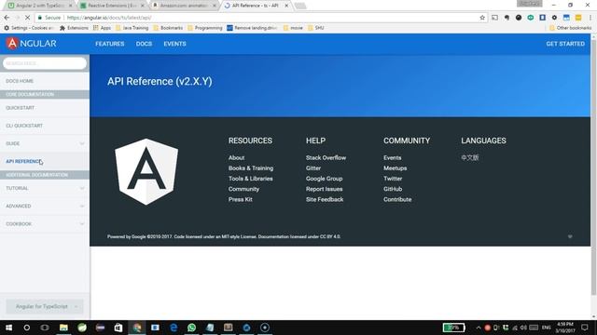
Task: Click the Get Started button
Action: 565,44
